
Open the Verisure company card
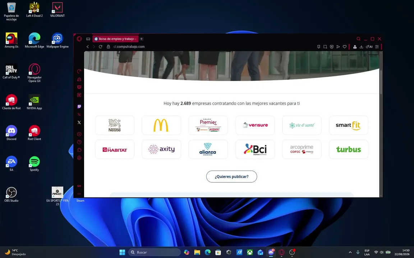pos(255,125)
